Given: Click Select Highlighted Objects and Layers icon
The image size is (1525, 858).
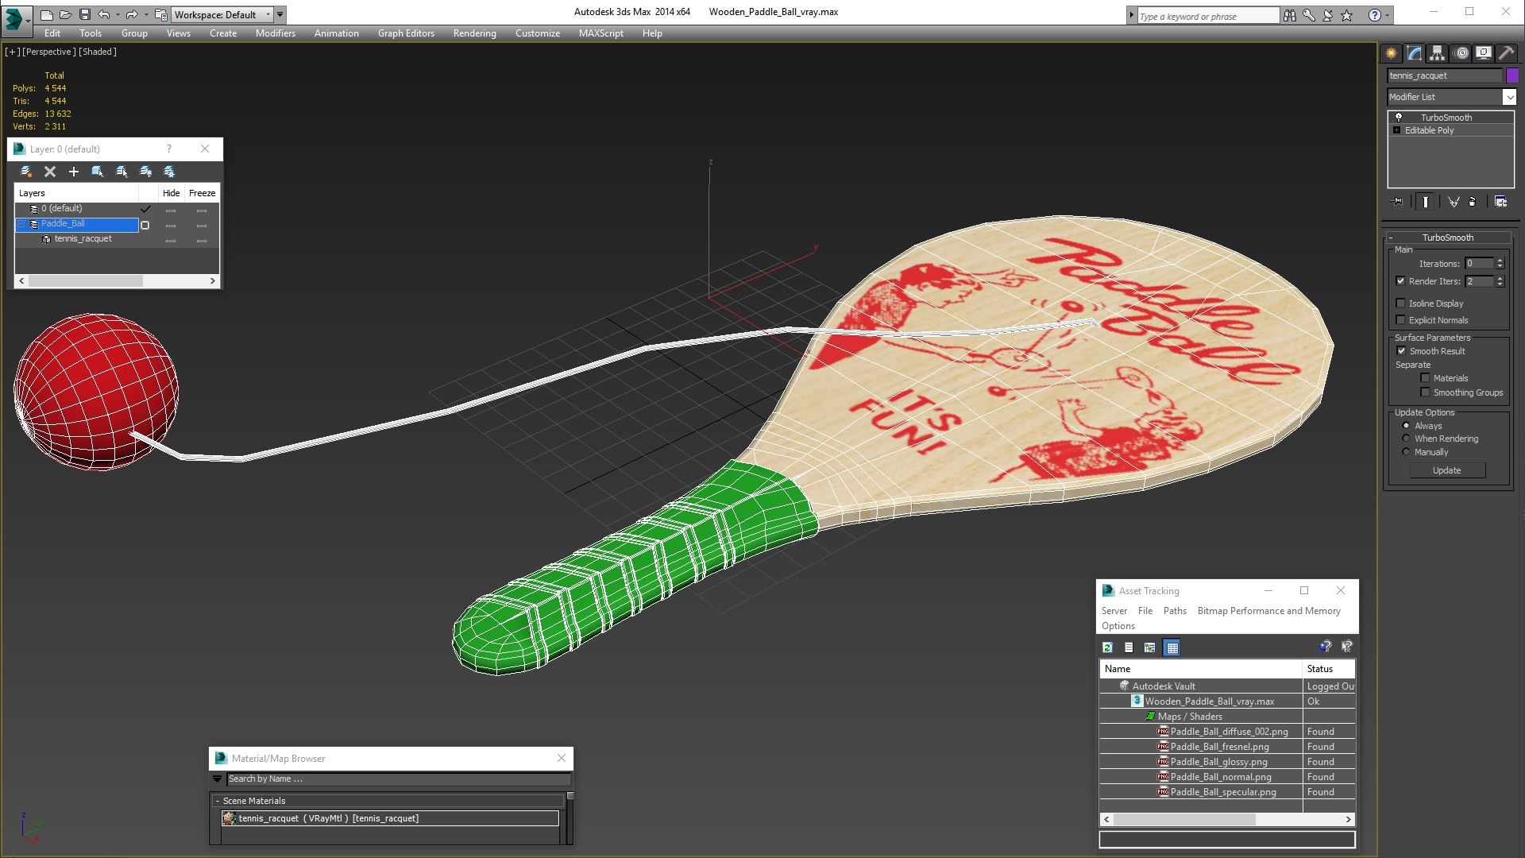Looking at the screenshot, I should [x=98, y=172].
